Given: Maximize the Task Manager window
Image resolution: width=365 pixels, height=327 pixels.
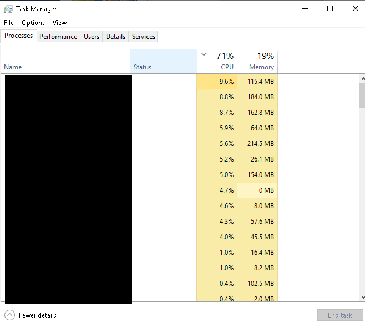Looking at the screenshot, I should tap(330, 9).
